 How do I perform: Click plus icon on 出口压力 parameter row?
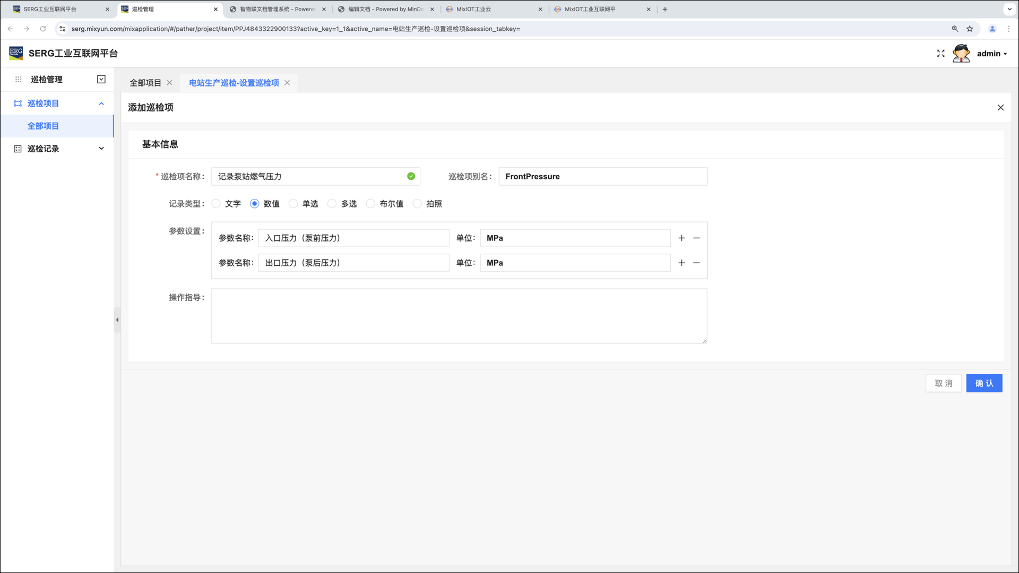click(681, 263)
